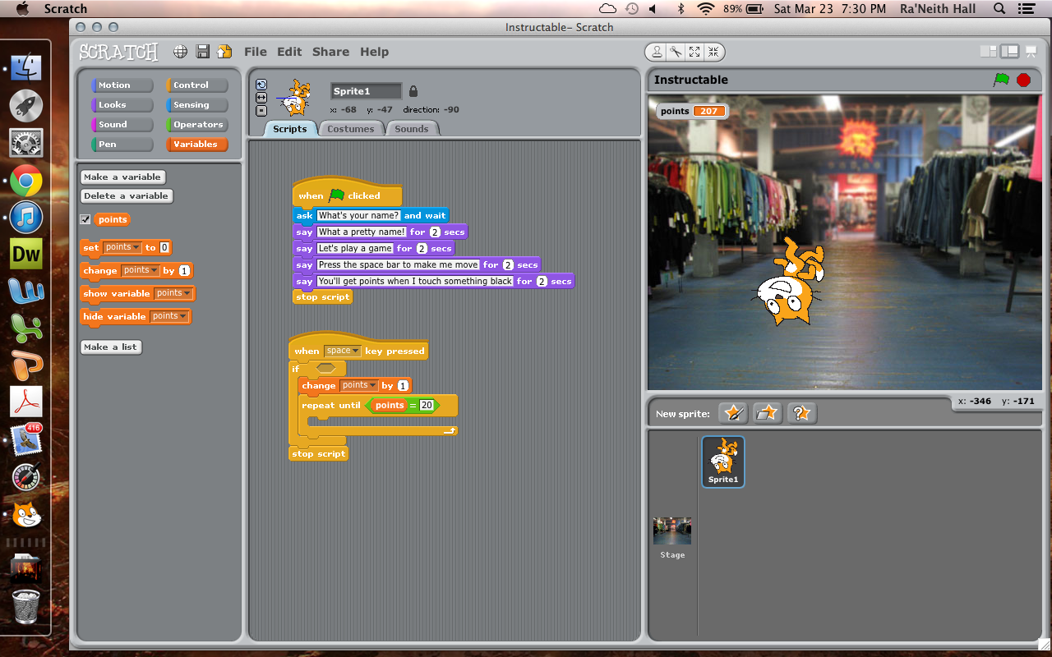1052x657 pixels.
Task: Choose a new sprite from file
Action: 767,413
